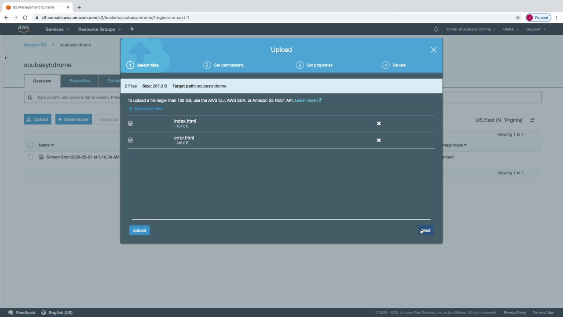Click index.html file icon
The image size is (563, 317).
(x=130, y=123)
